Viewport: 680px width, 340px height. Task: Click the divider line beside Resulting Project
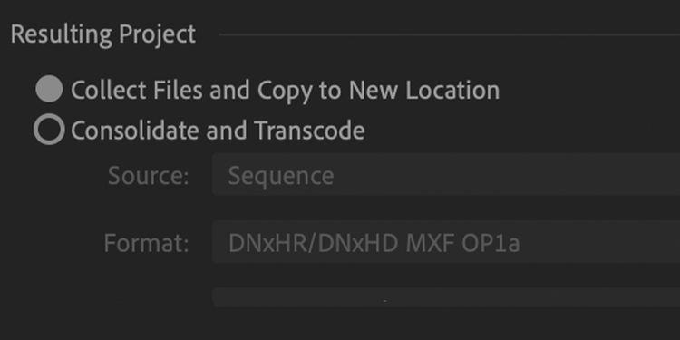450,34
